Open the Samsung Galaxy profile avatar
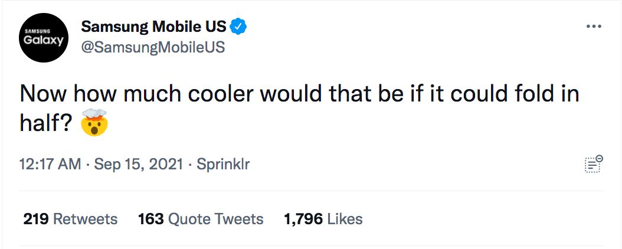Screen dimensions: 622x249 click(44, 38)
